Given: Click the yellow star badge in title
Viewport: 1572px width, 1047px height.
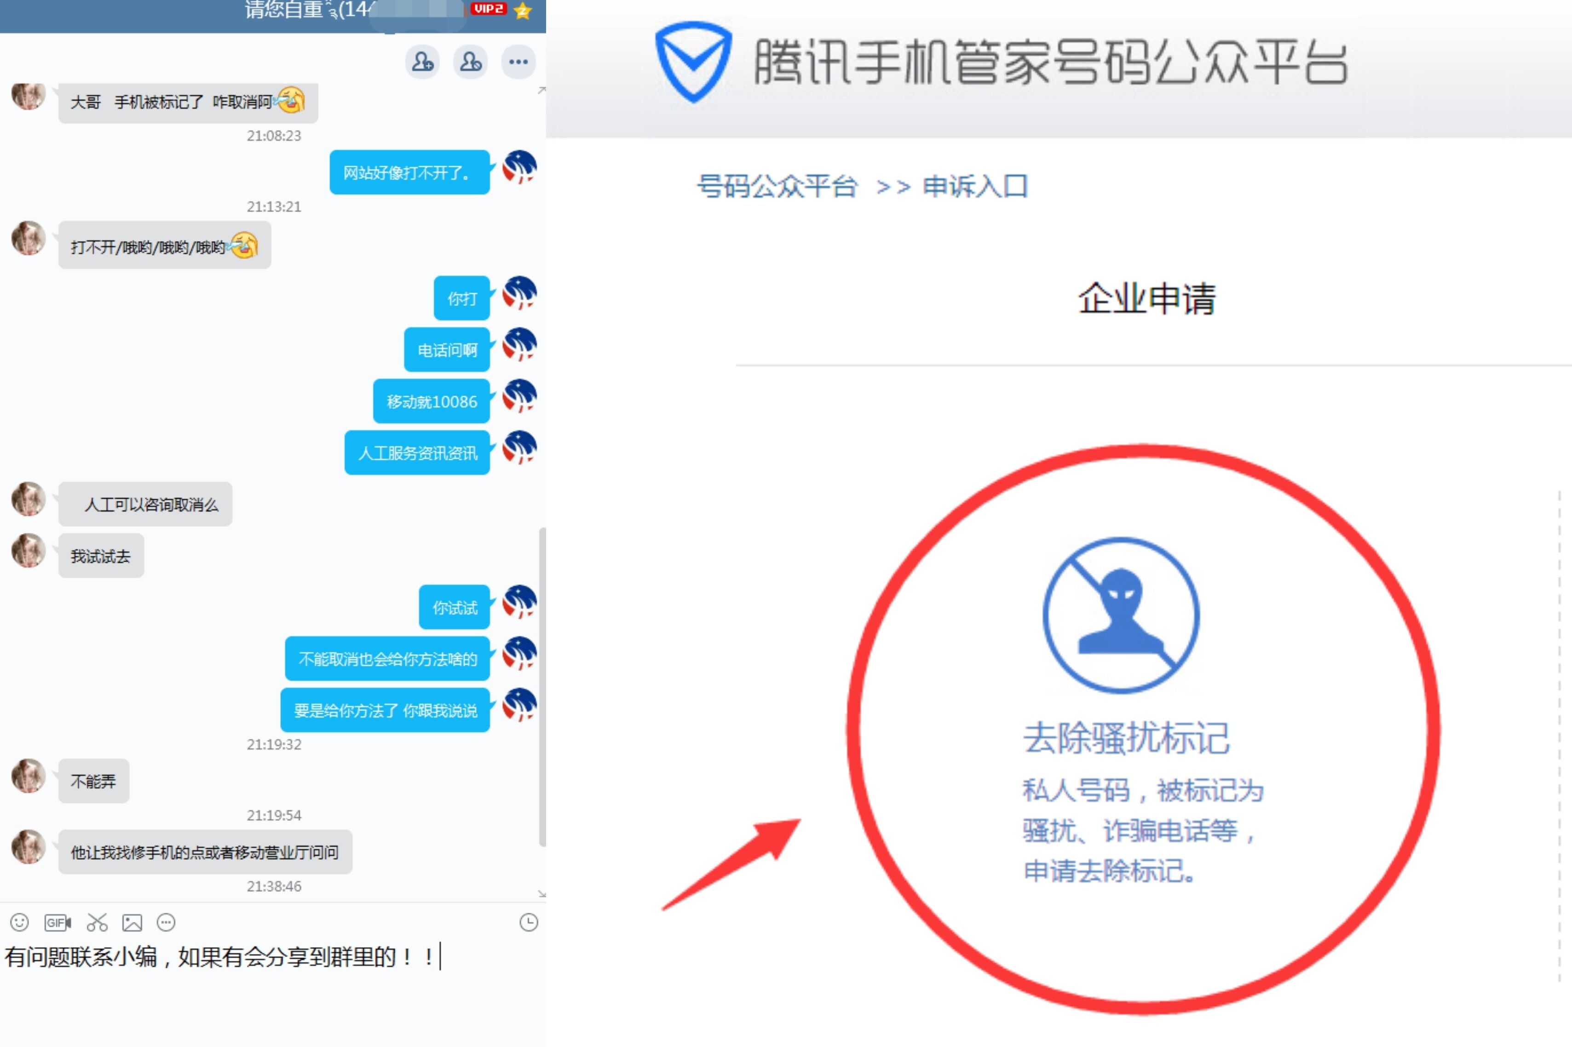Looking at the screenshot, I should [523, 10].
